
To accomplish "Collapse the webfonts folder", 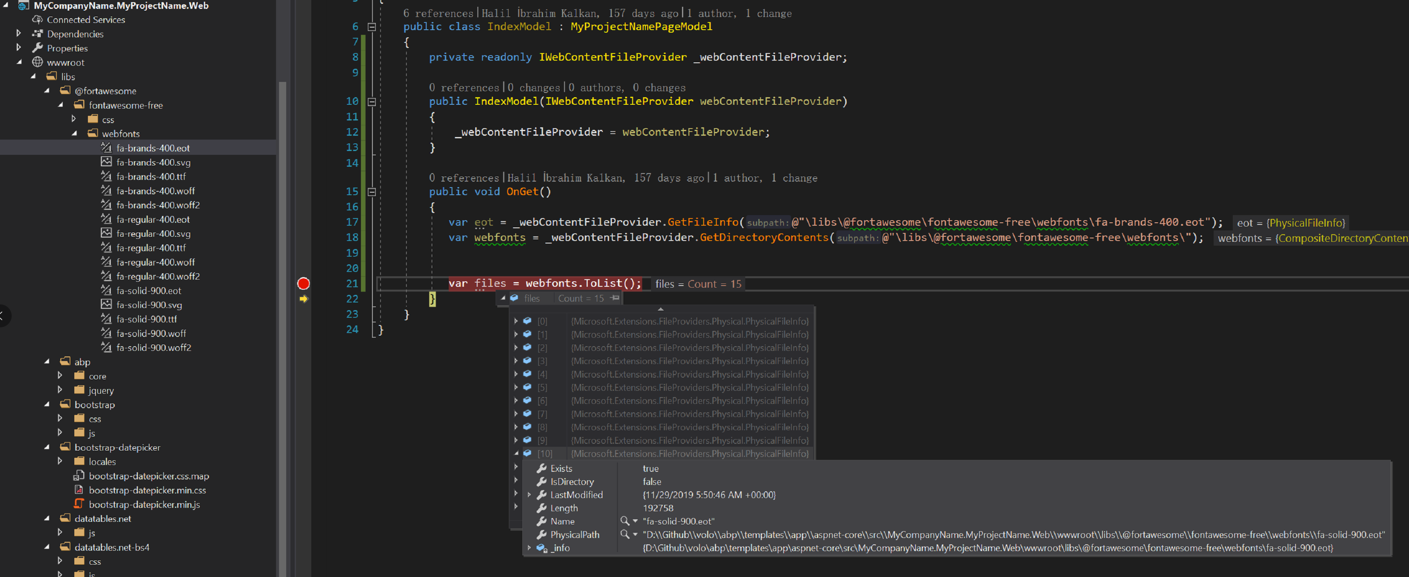I will tap(74, 133).
